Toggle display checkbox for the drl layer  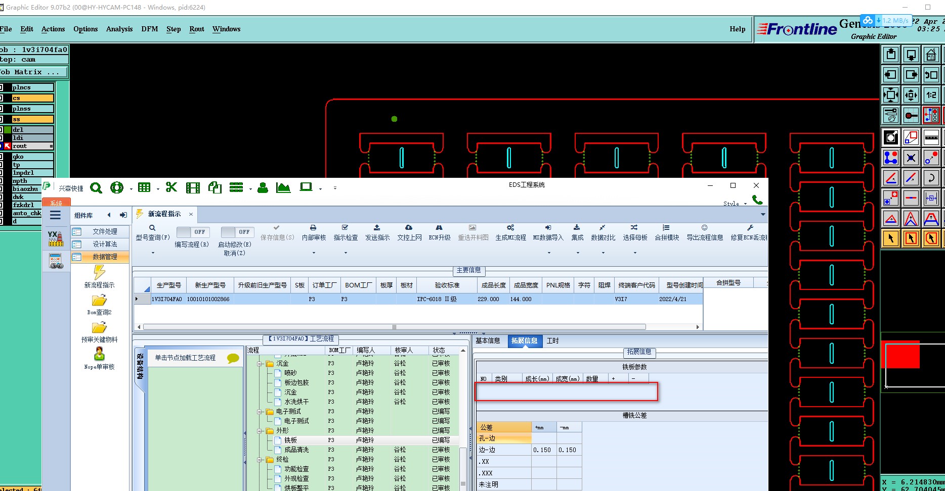1,130
